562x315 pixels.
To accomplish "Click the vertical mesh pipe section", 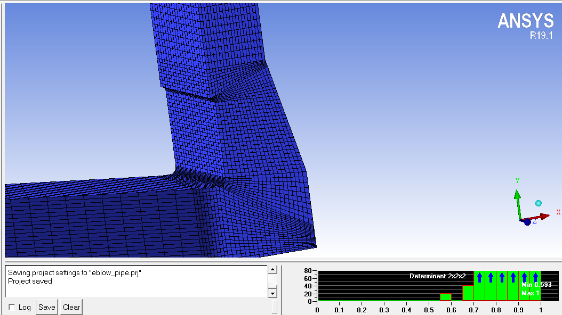I will pos(208,43).
